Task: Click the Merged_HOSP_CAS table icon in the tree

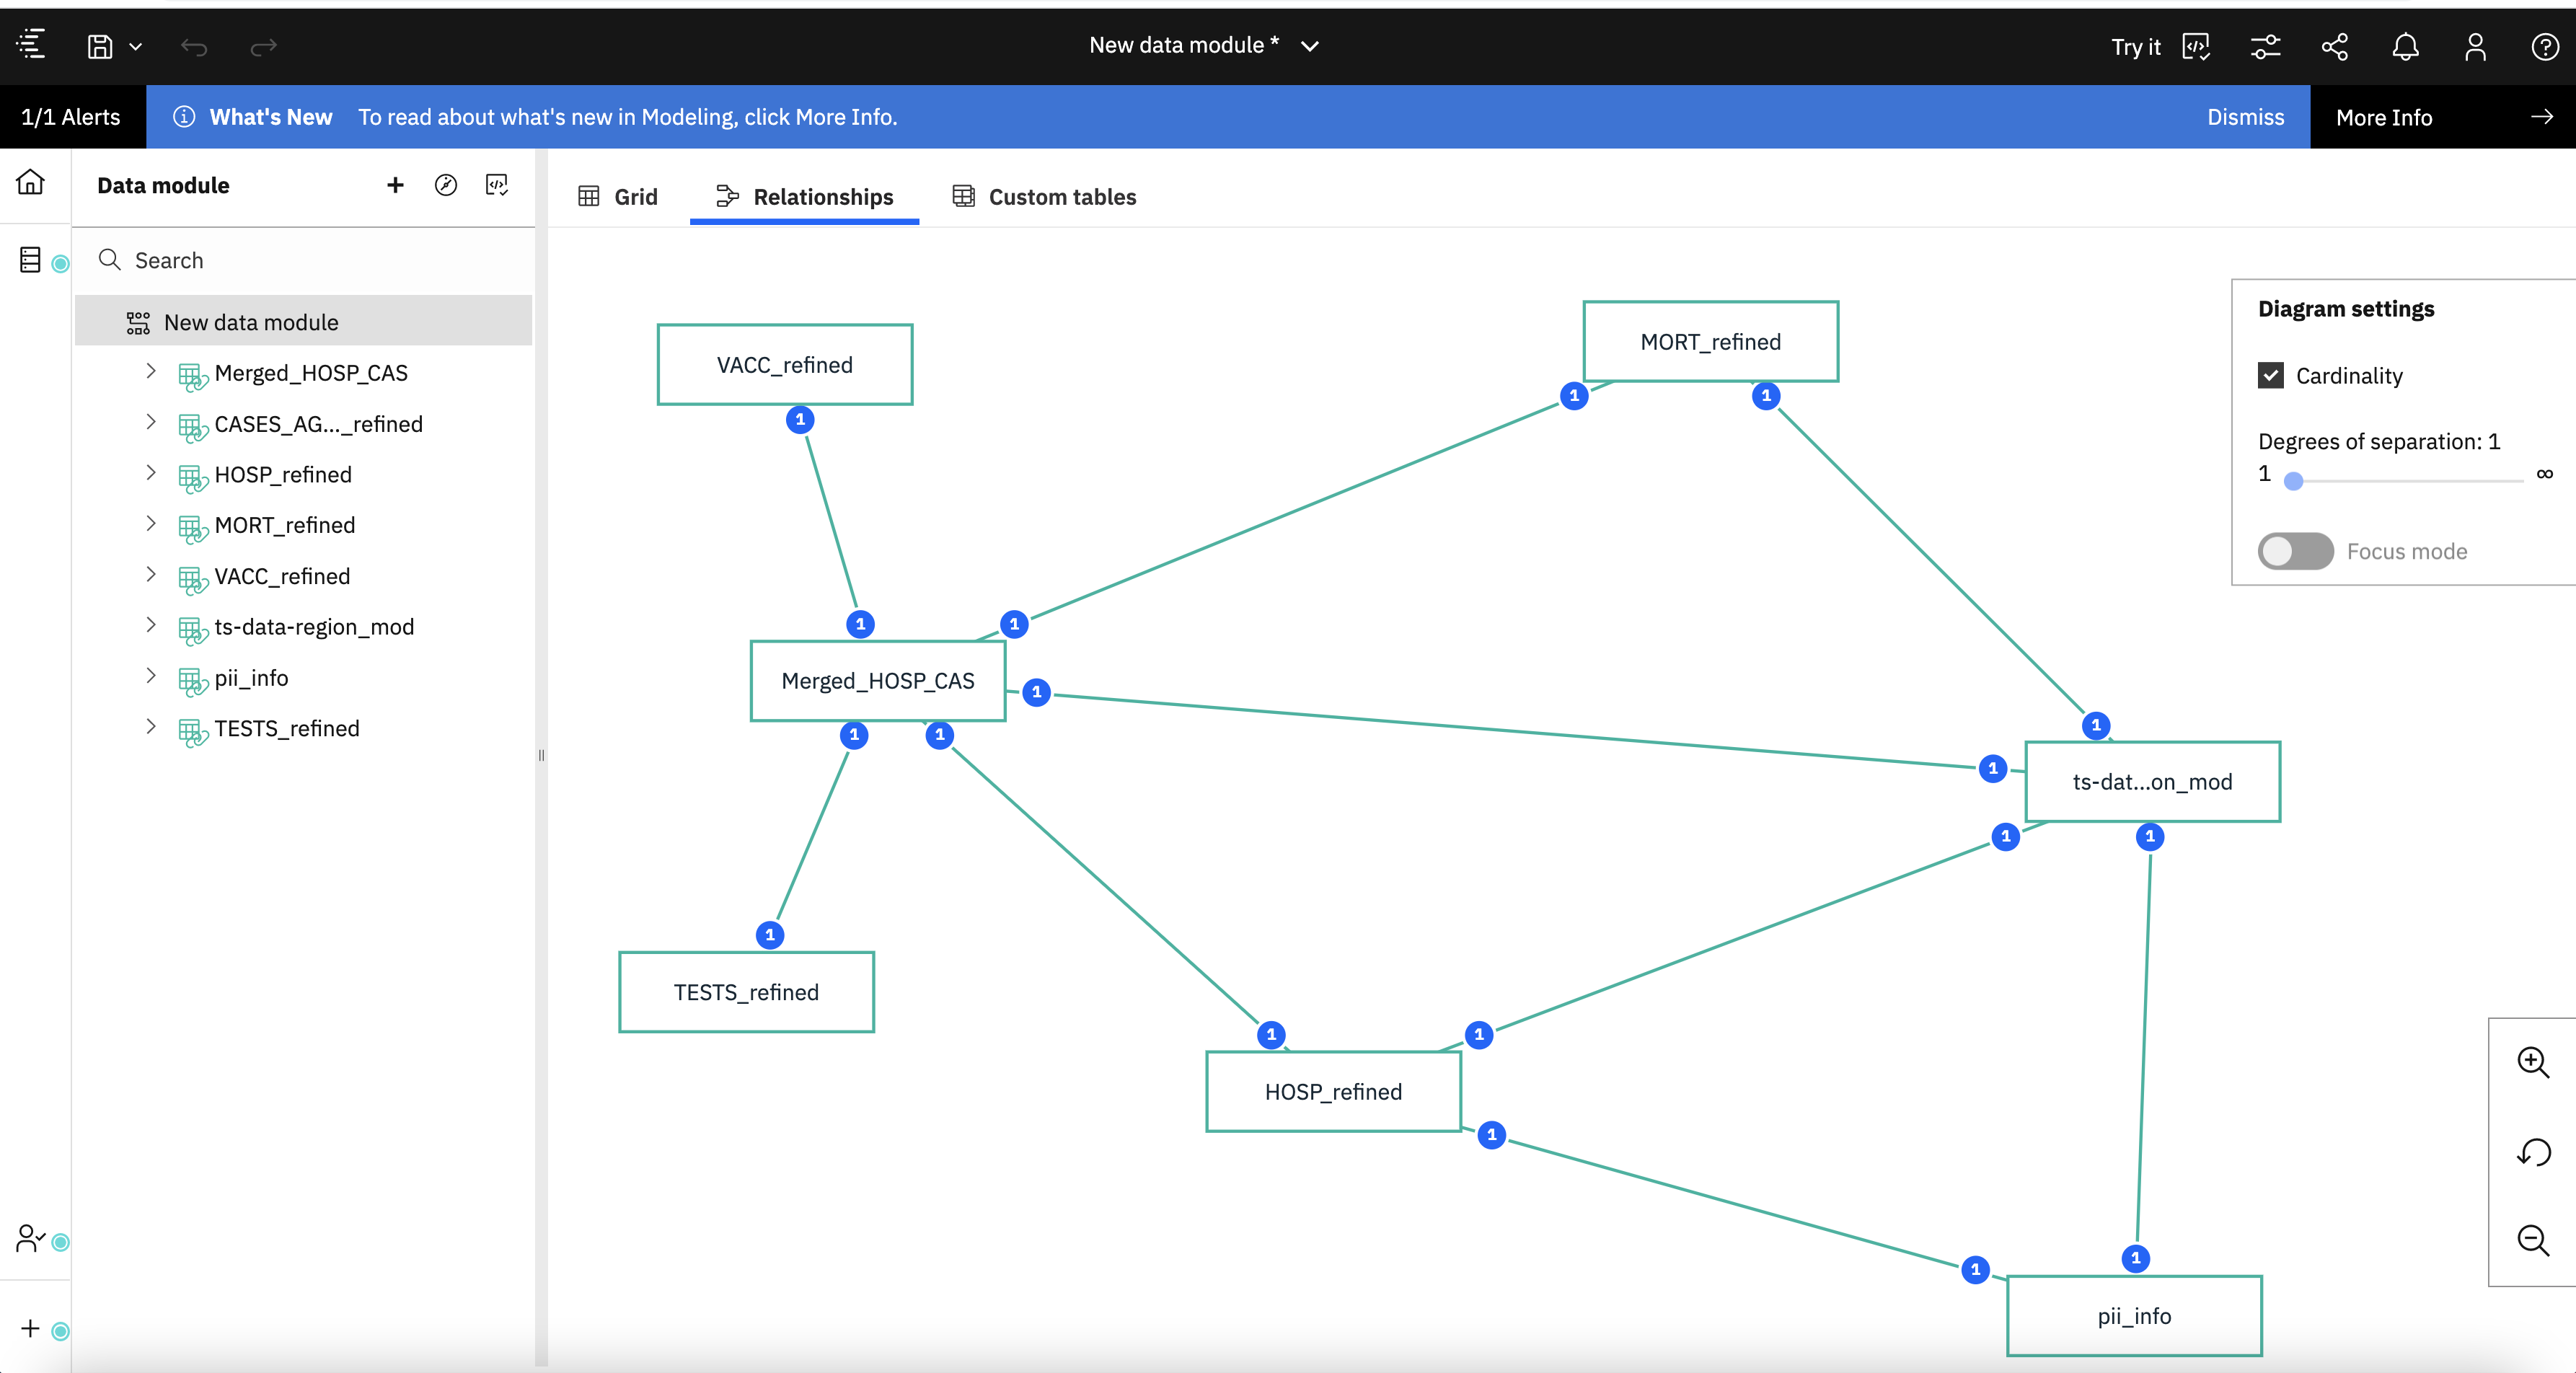Action: 192,376
